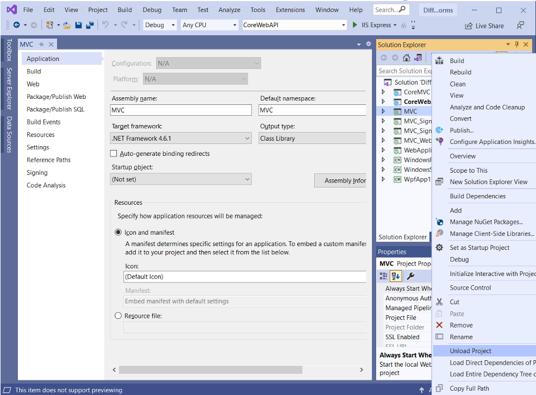536x395 pixels.
Task: Click the Live Share icon
Action: [x=468, y=26]
